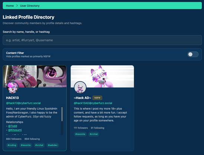Click Mastodon logo on HACK13 banner
The width and height of the screenshot is (204, 155).
click(45, 85)
